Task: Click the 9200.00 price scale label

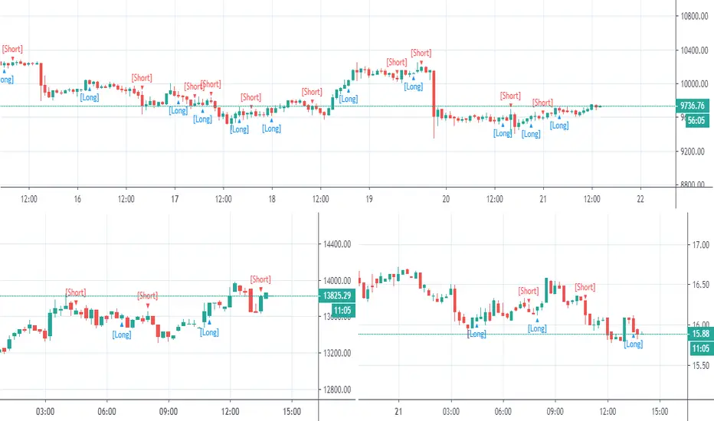Action: point(694,152)
